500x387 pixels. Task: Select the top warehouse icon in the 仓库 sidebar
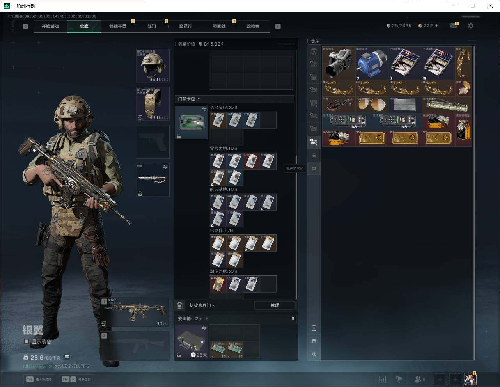click(314, 51)
